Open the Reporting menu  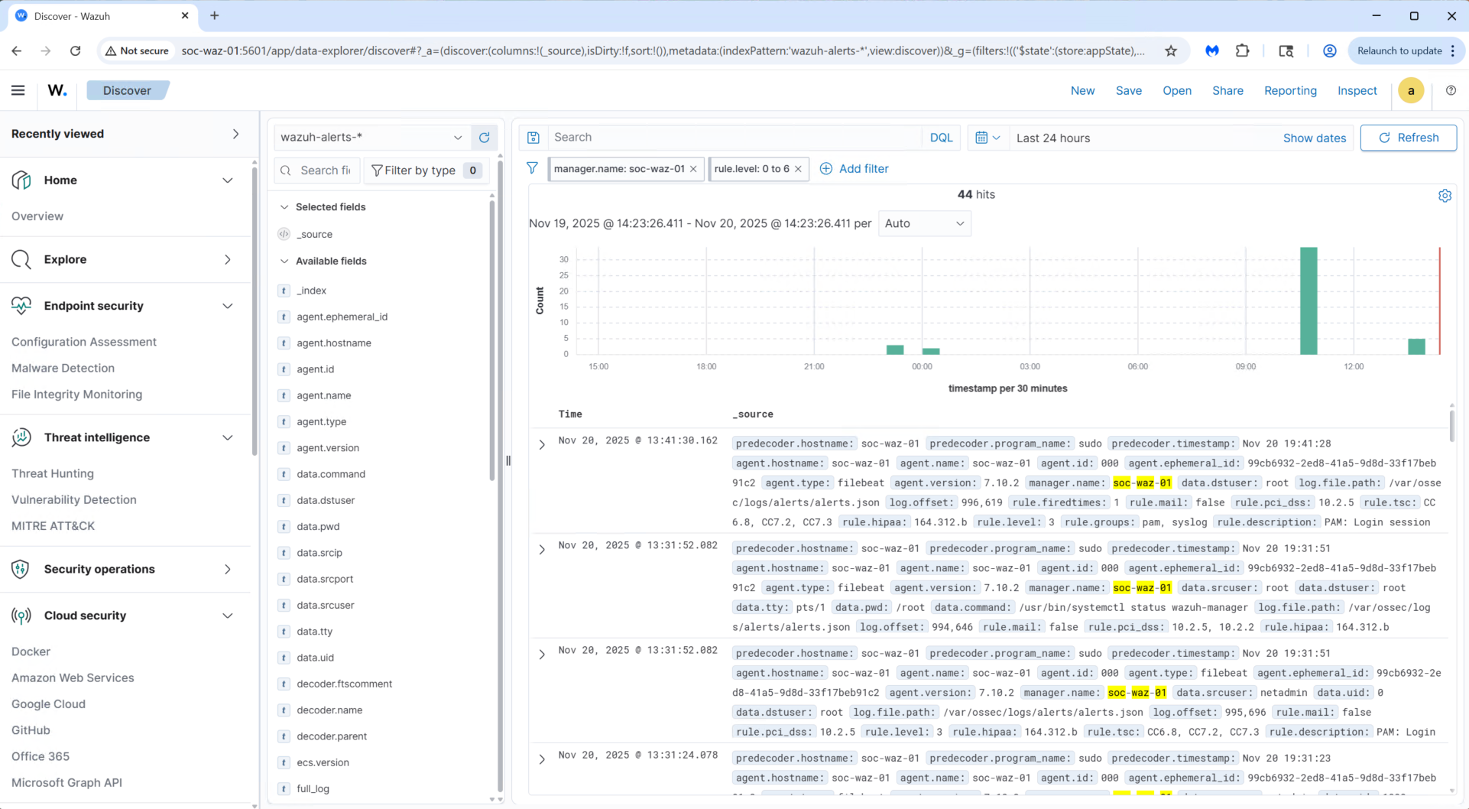(x=1289, y=90)
